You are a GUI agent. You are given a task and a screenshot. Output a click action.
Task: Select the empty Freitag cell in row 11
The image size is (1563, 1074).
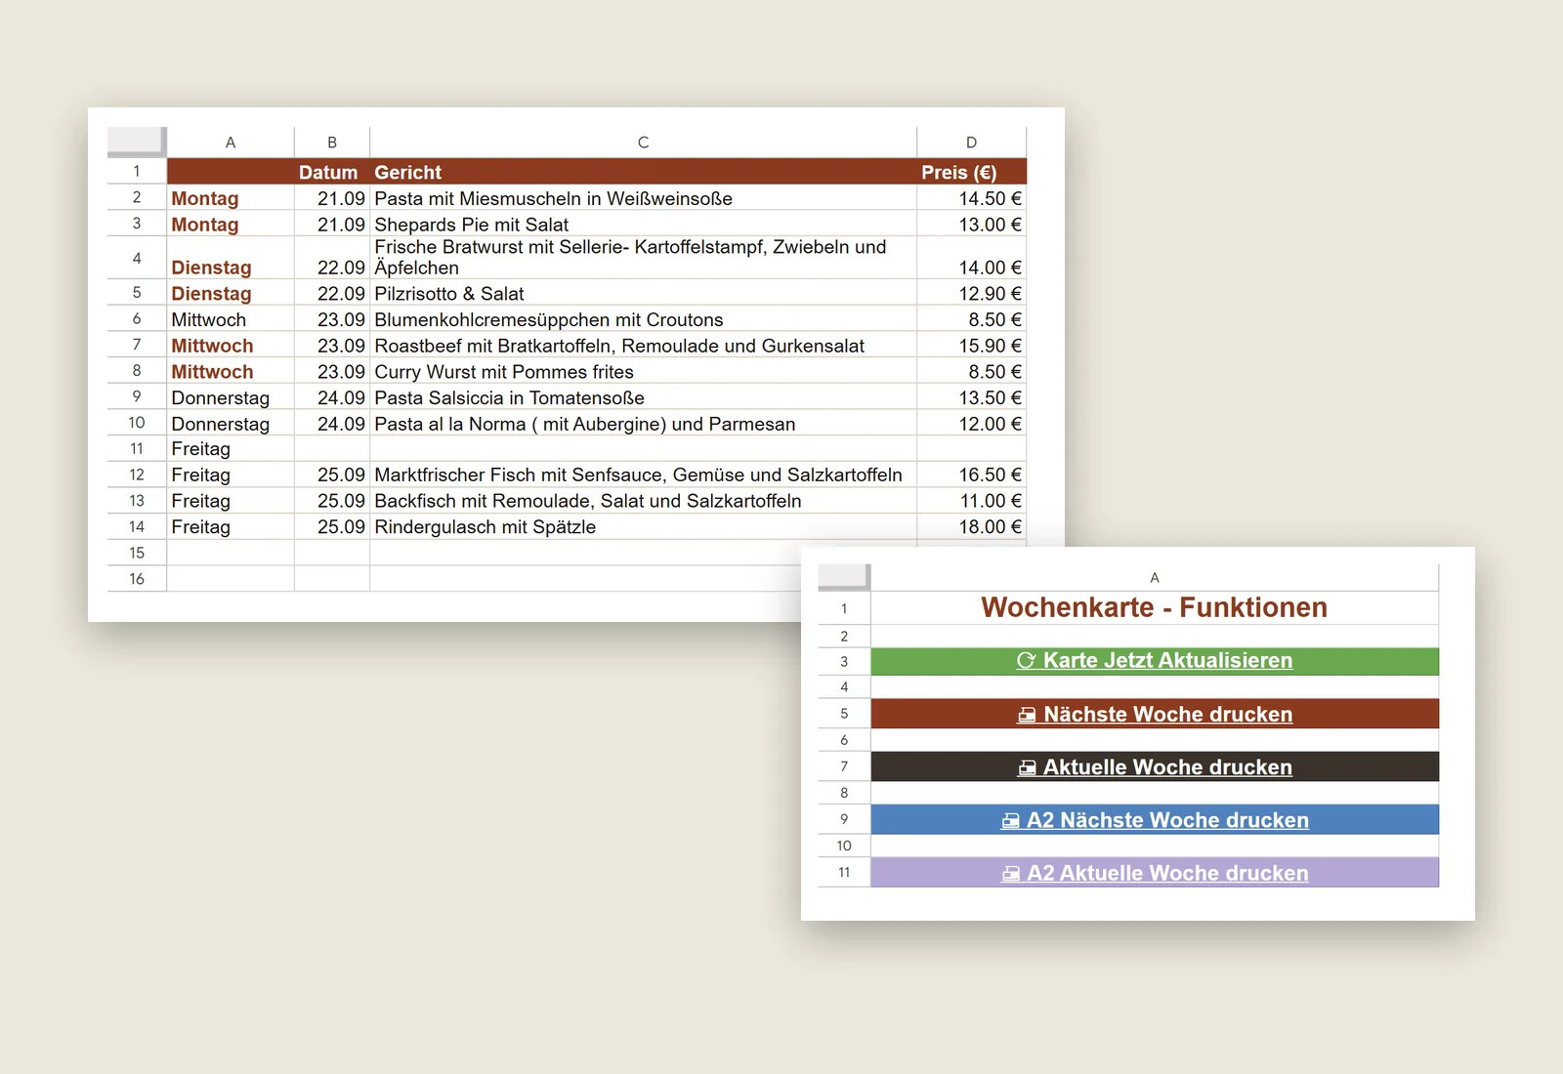point(231,449)
